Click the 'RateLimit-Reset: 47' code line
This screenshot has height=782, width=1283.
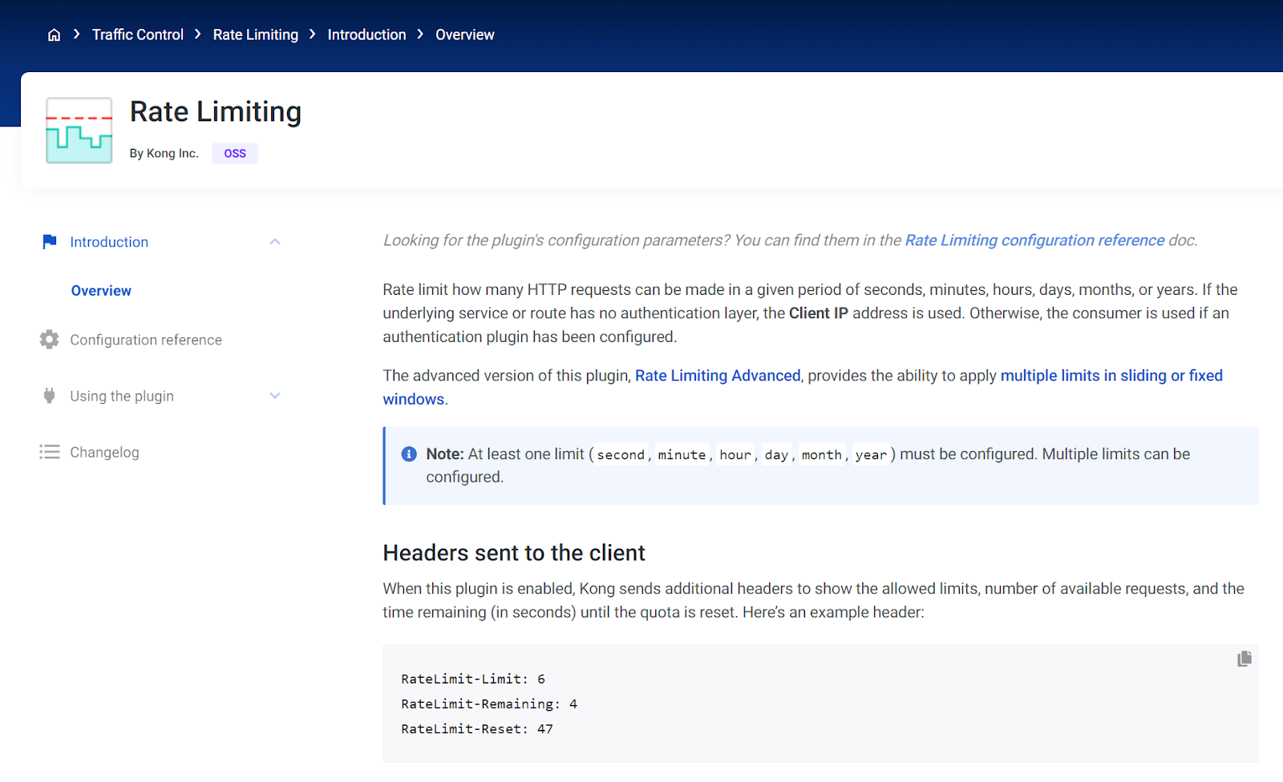477,728
